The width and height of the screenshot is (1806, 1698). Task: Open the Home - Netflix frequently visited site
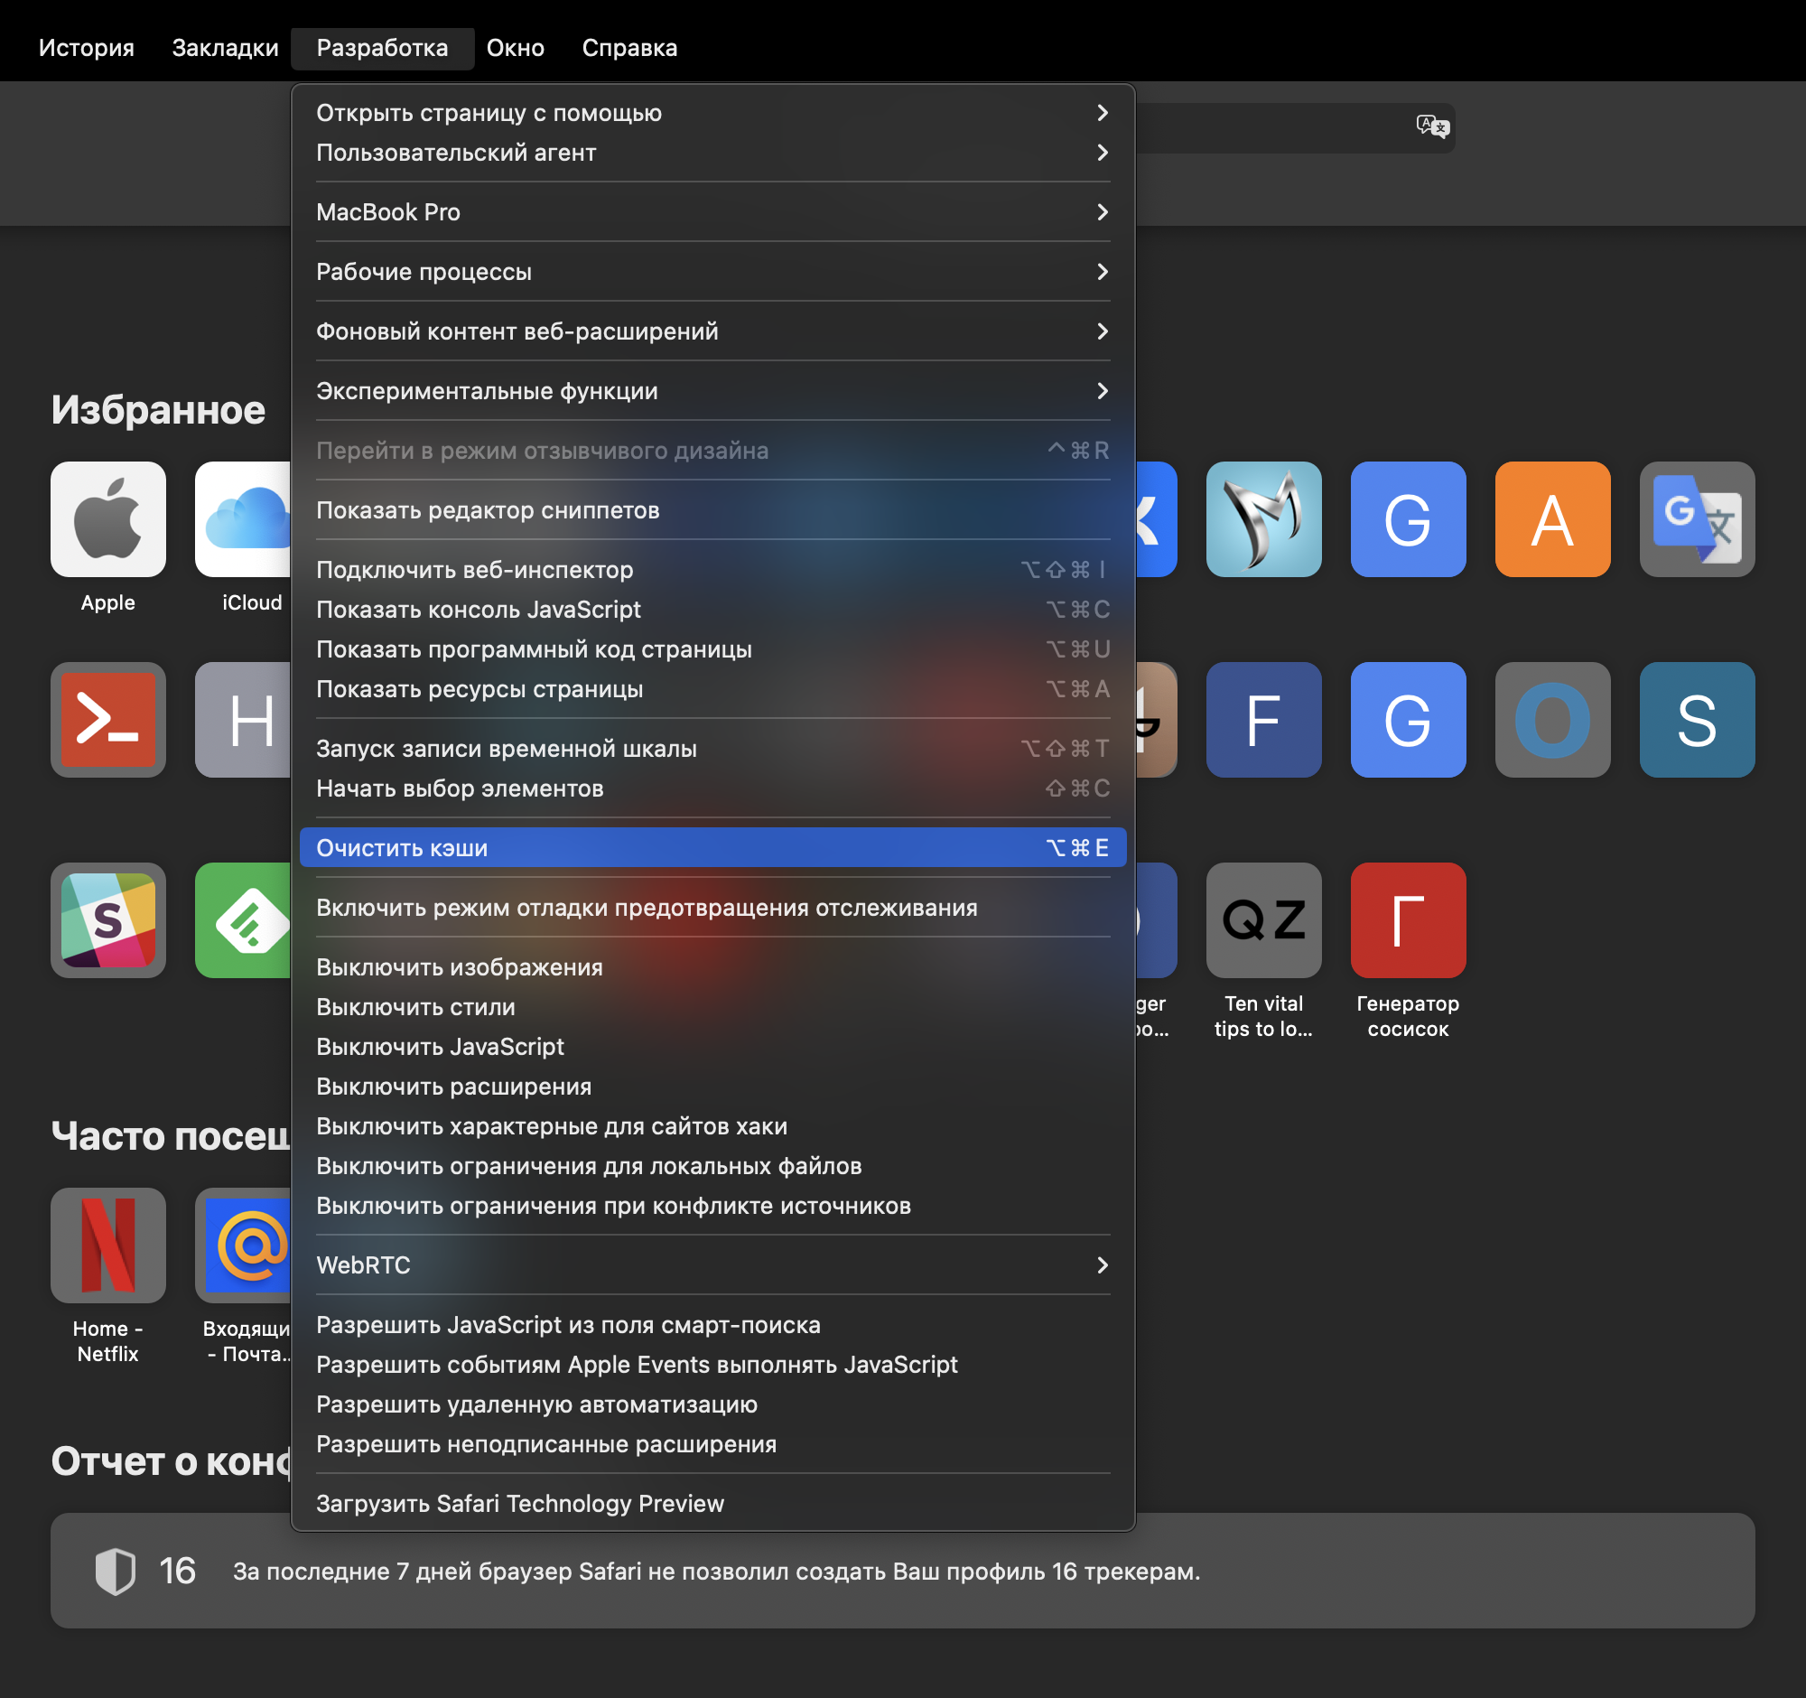point(108,1246)
